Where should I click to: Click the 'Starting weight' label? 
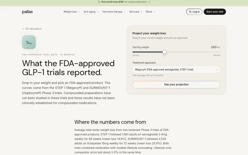click(x=141, y=47)
